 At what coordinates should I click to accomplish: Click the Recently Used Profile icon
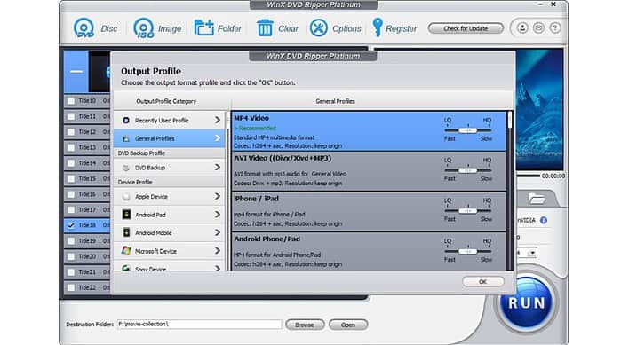126,120
